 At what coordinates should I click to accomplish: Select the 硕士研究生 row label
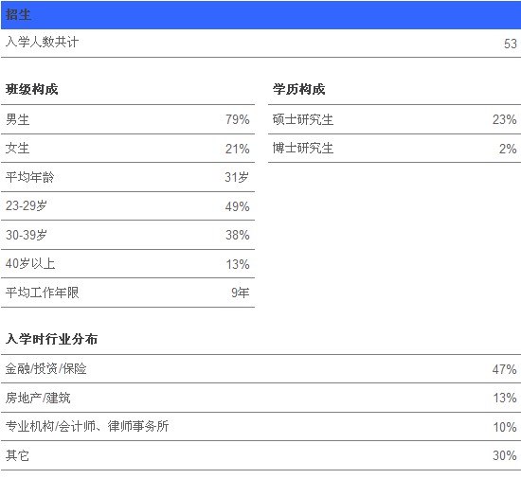tap(303, 119)
